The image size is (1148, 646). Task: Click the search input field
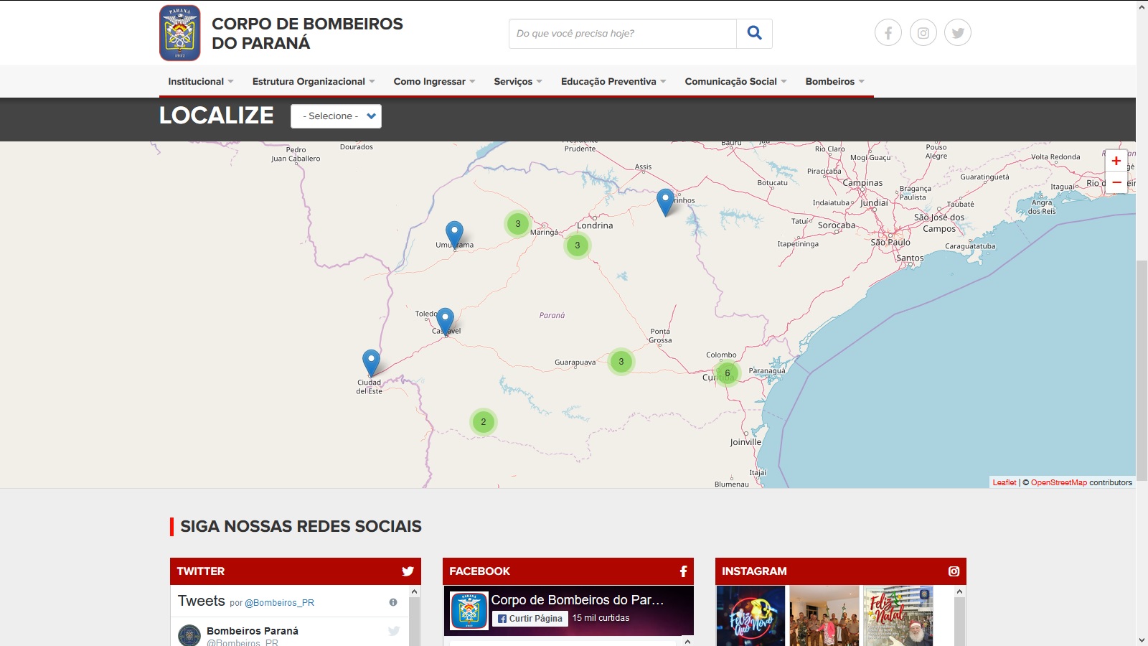point(623,34)
